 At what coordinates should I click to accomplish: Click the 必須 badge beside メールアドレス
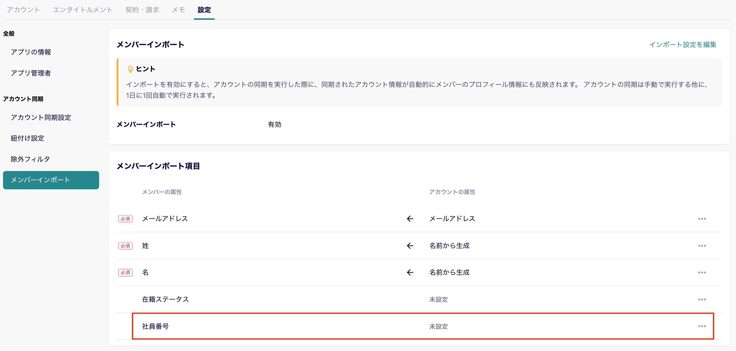click(x=125, y=219)
